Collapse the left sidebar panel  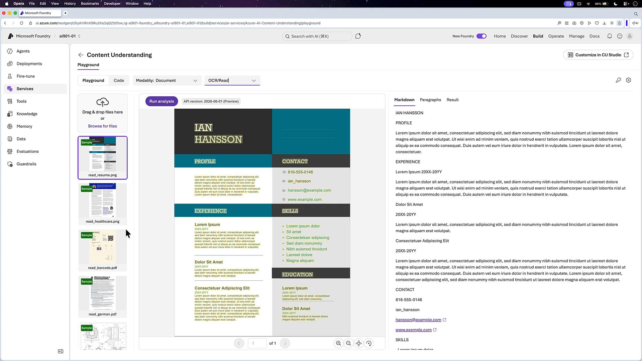coord(61,351)
